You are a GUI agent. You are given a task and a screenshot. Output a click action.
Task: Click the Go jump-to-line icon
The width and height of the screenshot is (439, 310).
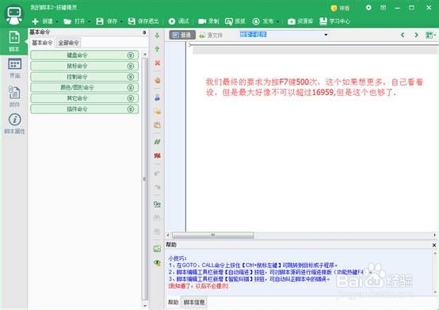tap(158, 204)
